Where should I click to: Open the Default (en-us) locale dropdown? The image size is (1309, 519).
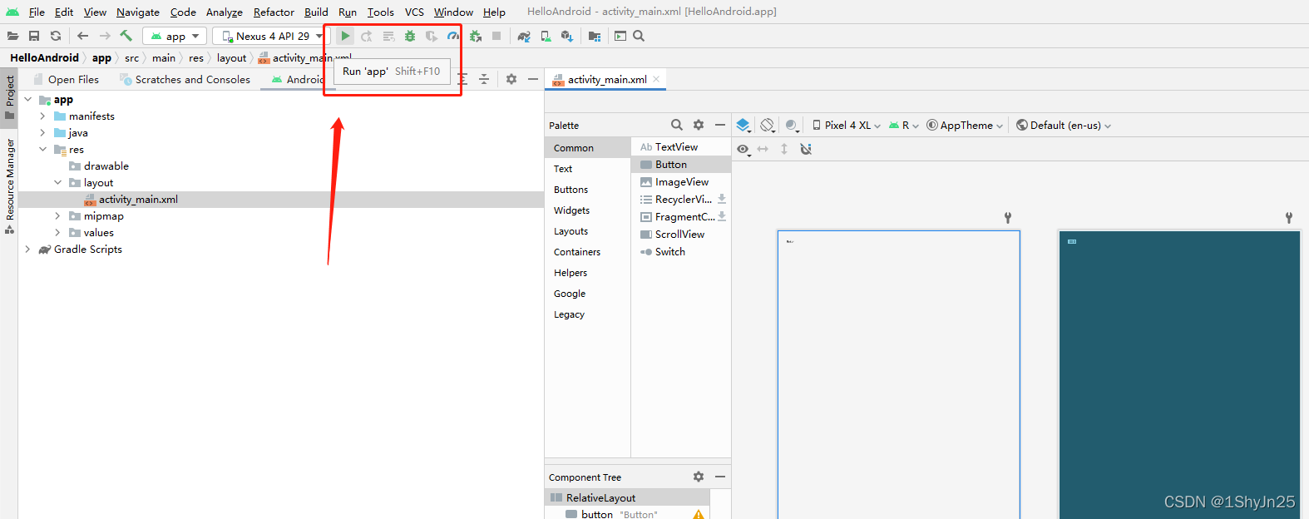click(1064, 125)
